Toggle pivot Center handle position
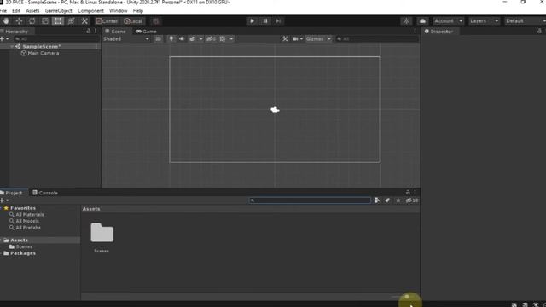 click(107, 20)
